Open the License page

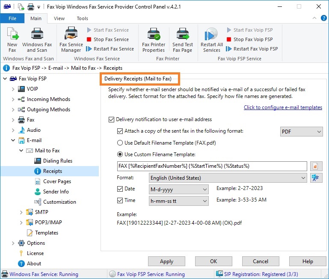coord(35,253)
